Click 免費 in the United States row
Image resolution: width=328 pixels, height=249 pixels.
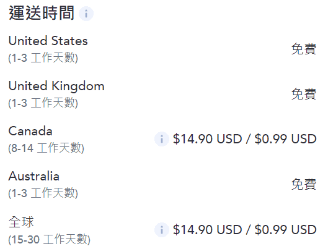click(304, 49)
